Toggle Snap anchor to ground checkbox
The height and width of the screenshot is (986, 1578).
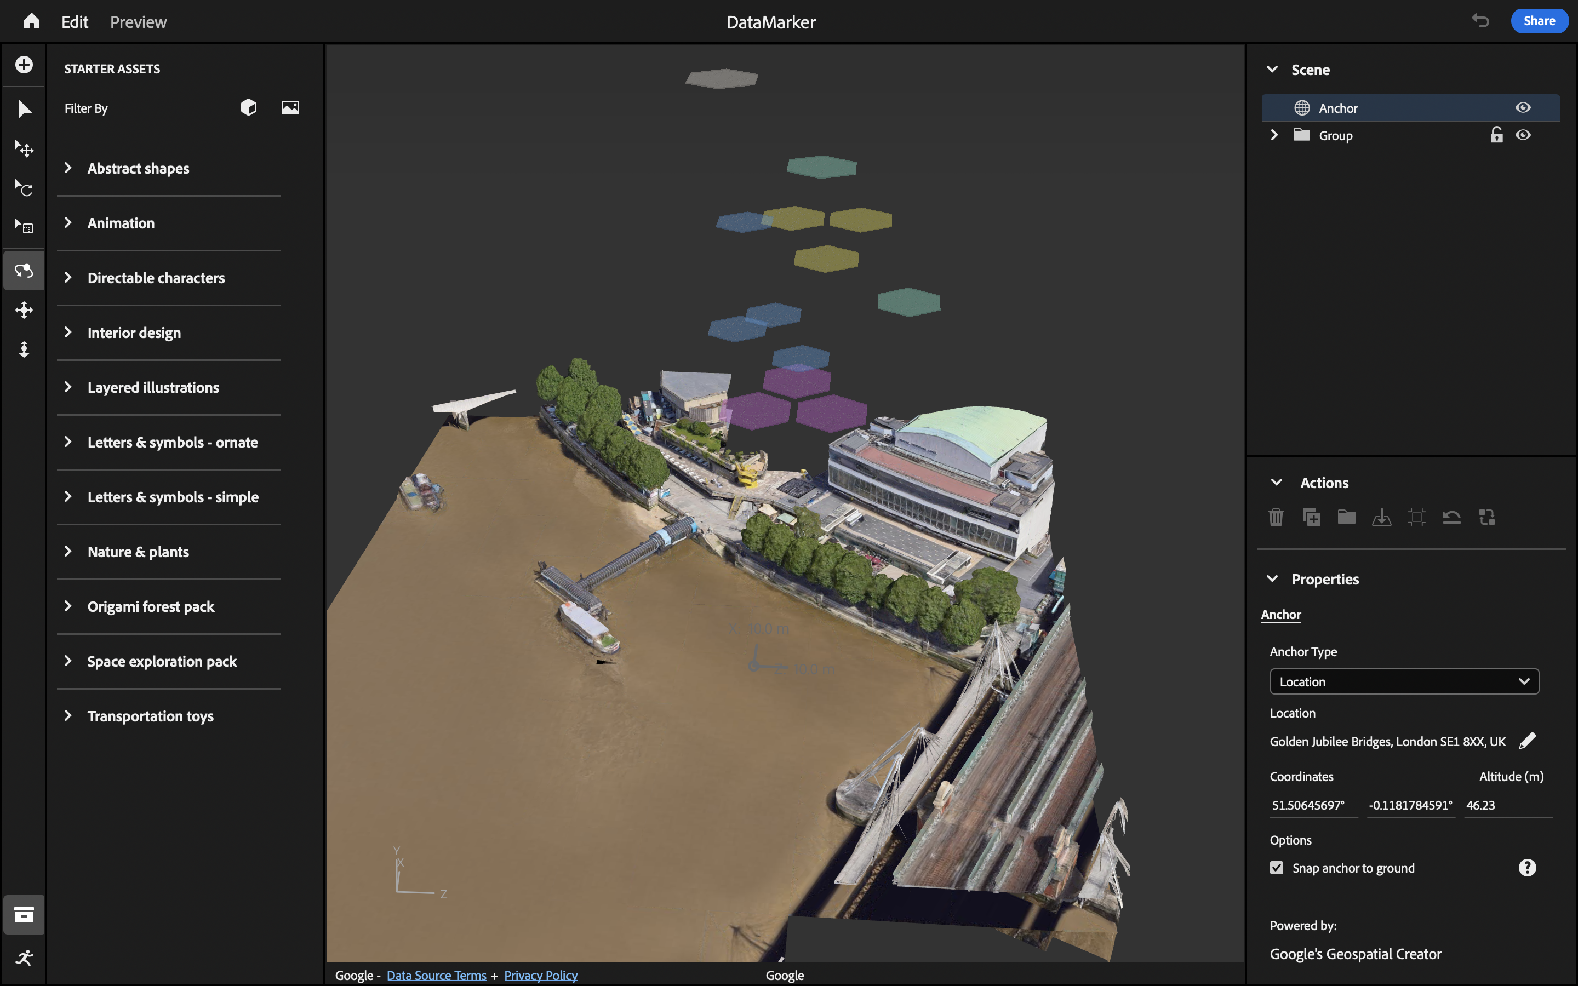(1277, 867)
